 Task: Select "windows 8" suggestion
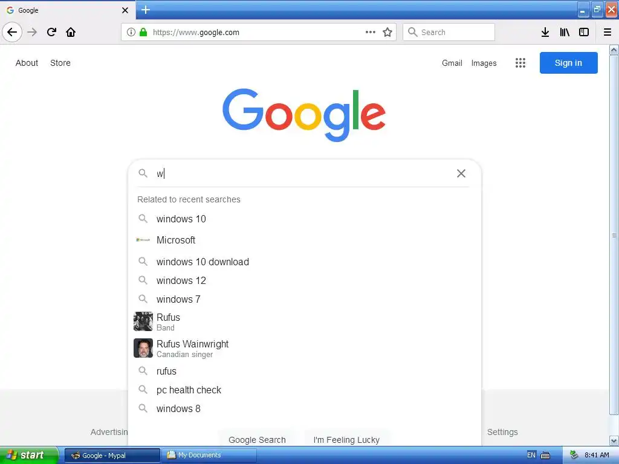point(305,409)
